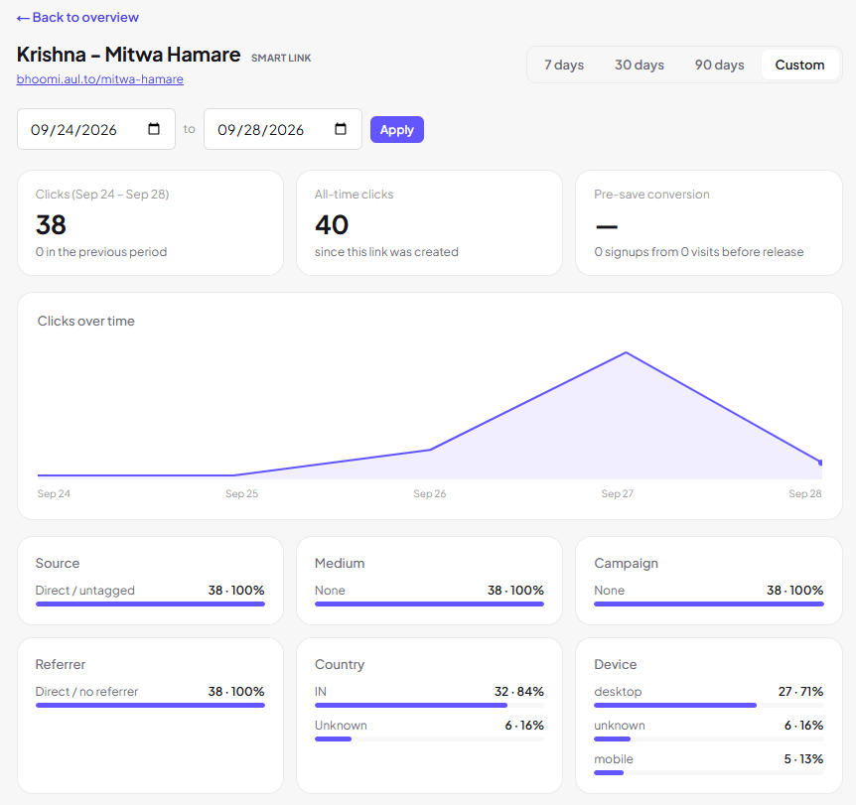The image size is (856, 805).
Task: Click 'None' in the Medium card
Action: pyautogui.click(x=330, y=590)
